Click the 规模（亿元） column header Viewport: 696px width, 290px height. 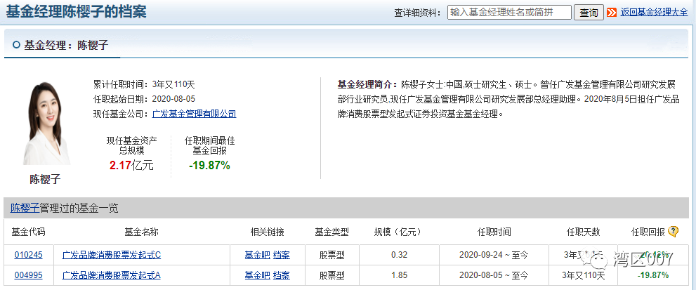(x=399, y=232)
